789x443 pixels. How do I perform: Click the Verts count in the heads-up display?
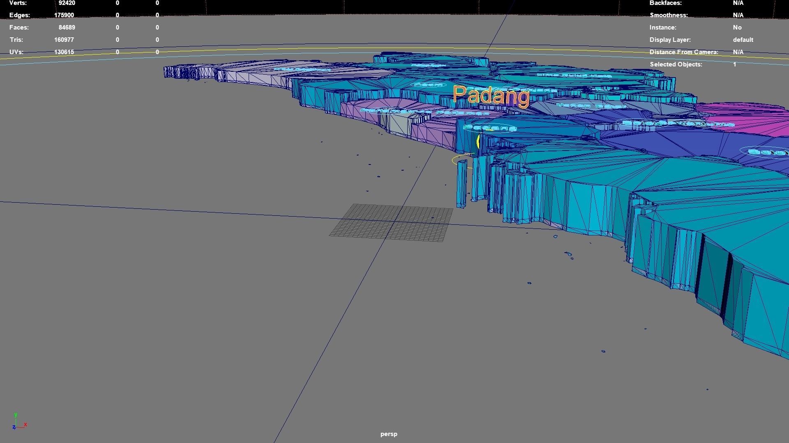tap(67, 3)
